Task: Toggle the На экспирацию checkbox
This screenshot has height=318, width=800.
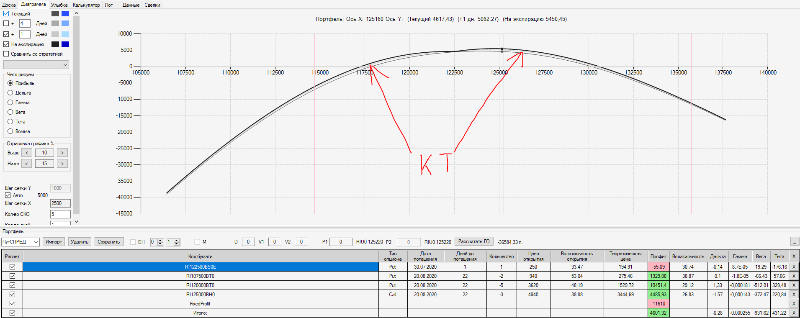Action: coord(6,44)
